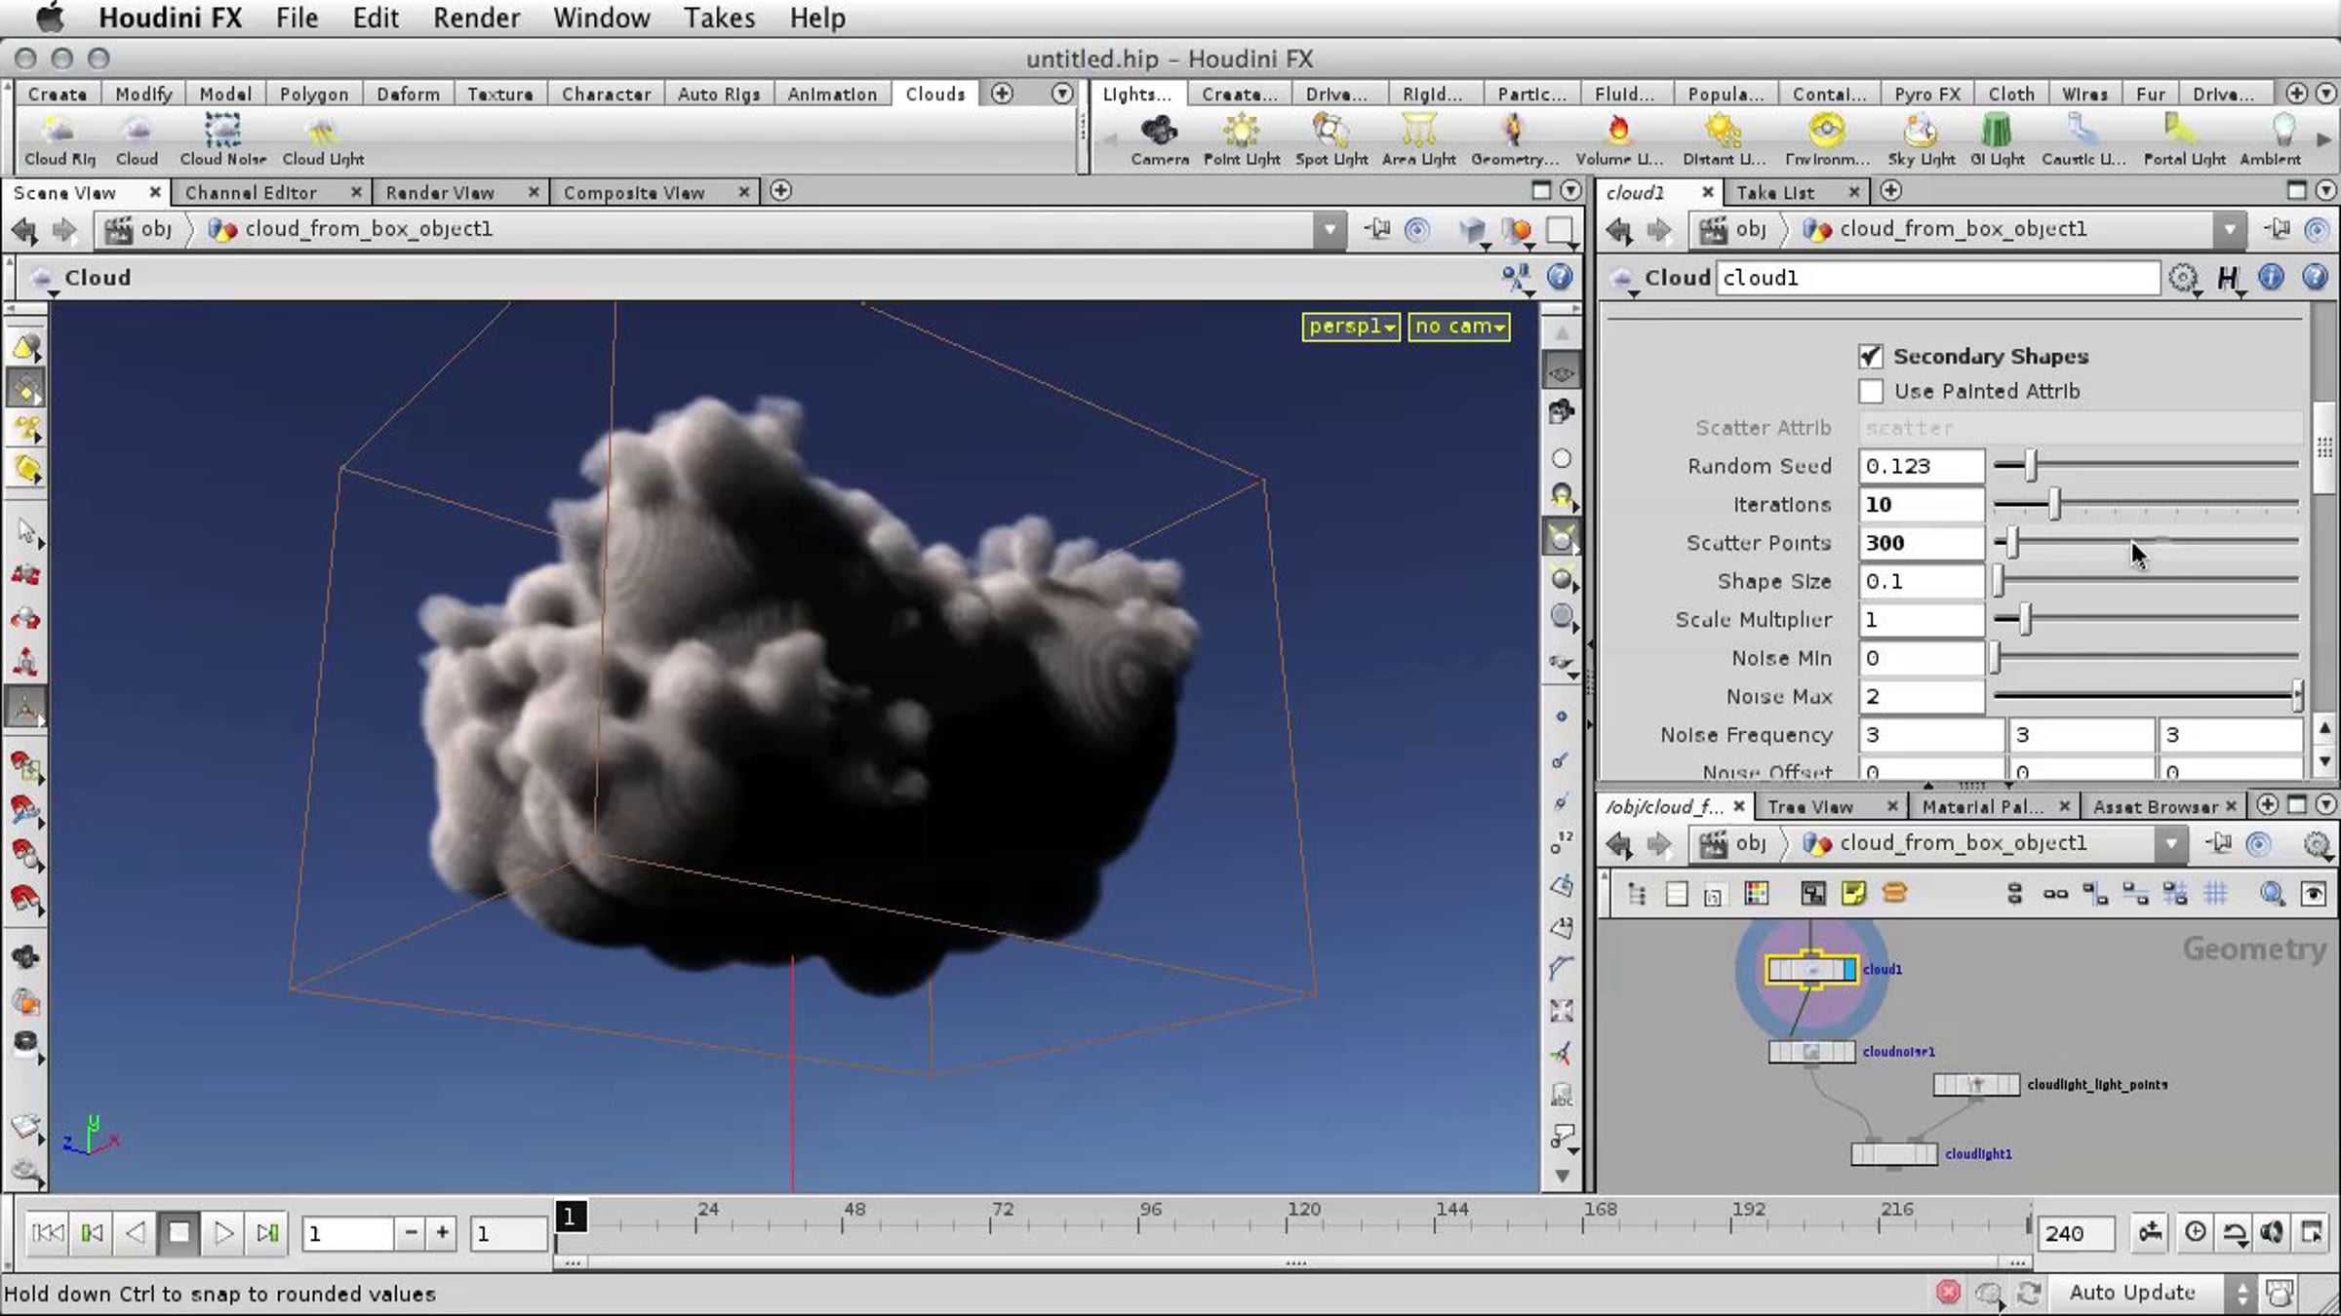Switch to the Composite View tab

[x=634, y=193]
